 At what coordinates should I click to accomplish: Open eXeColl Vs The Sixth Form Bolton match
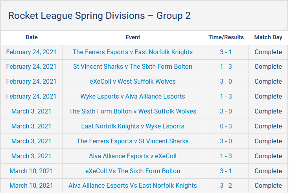[133, 171]
